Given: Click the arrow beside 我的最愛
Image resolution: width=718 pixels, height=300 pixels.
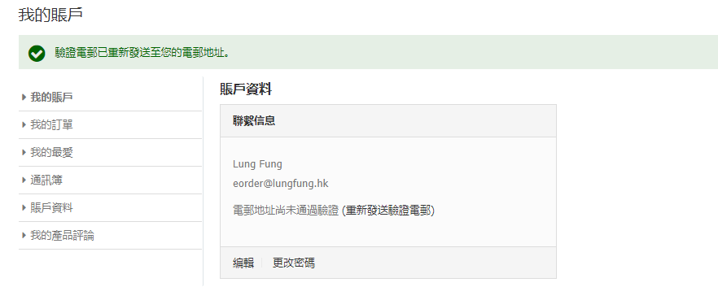Looking at the screenshot, I should tap(24, 153).
